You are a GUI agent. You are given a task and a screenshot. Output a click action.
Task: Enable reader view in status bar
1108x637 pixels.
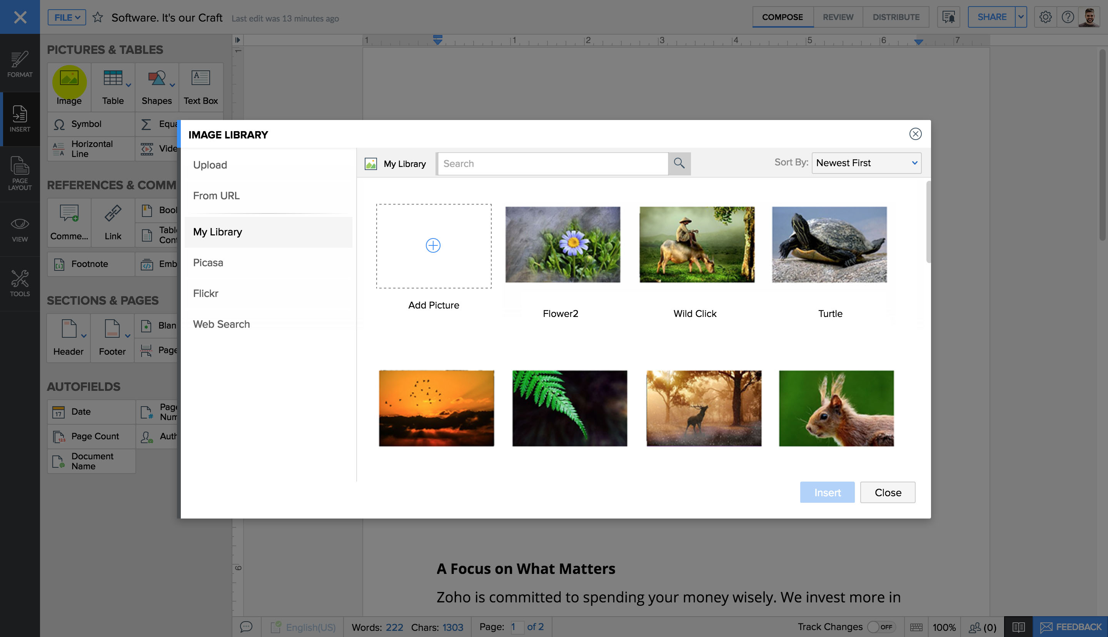click(1018, 627)
